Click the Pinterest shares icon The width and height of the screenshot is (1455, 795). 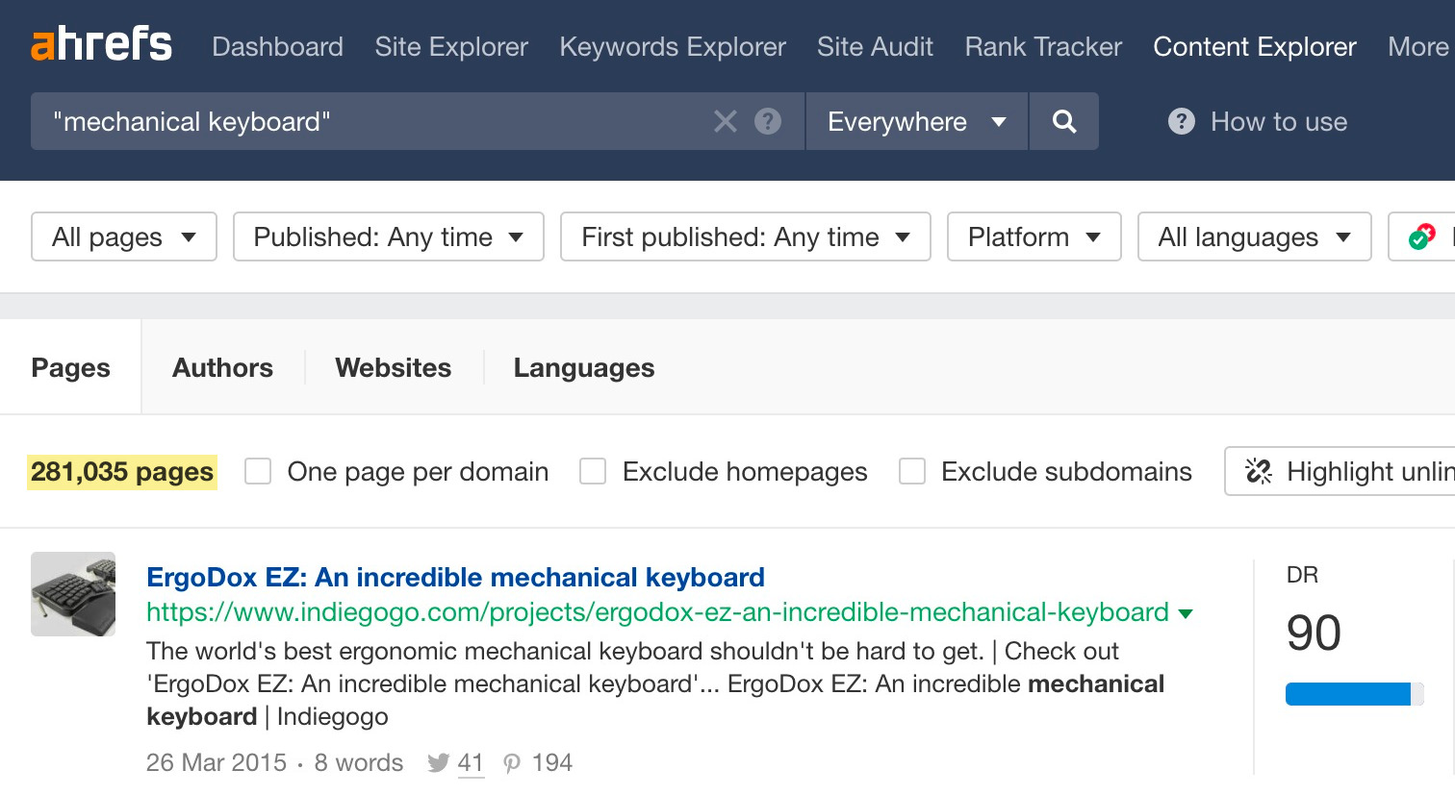512,763
